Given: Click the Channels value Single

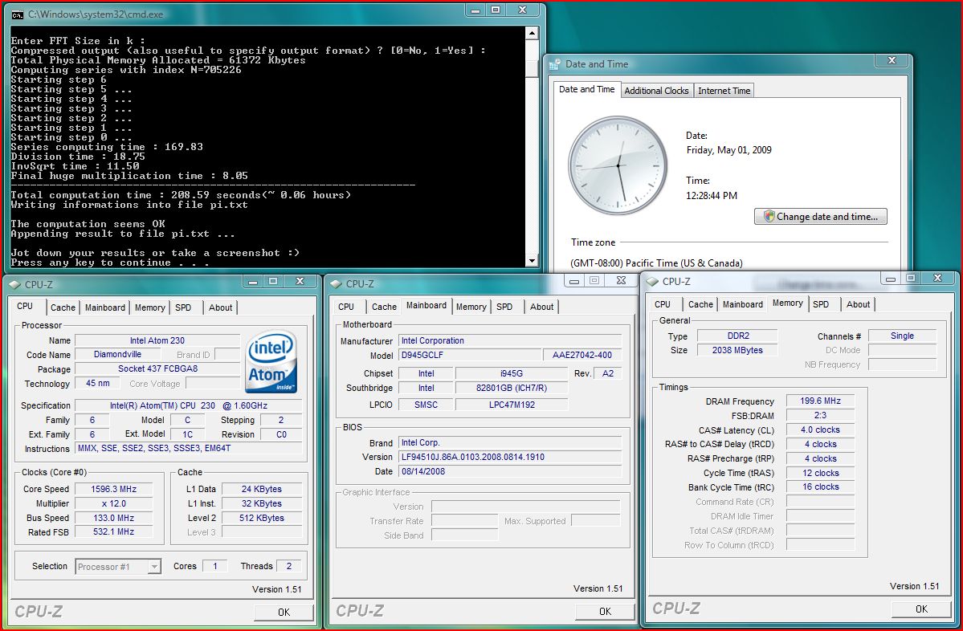Looking at the screenshot, I should click(x=902, y=336).
